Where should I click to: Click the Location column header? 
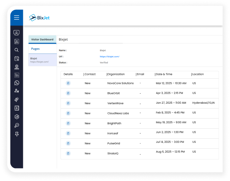[198, 74]
